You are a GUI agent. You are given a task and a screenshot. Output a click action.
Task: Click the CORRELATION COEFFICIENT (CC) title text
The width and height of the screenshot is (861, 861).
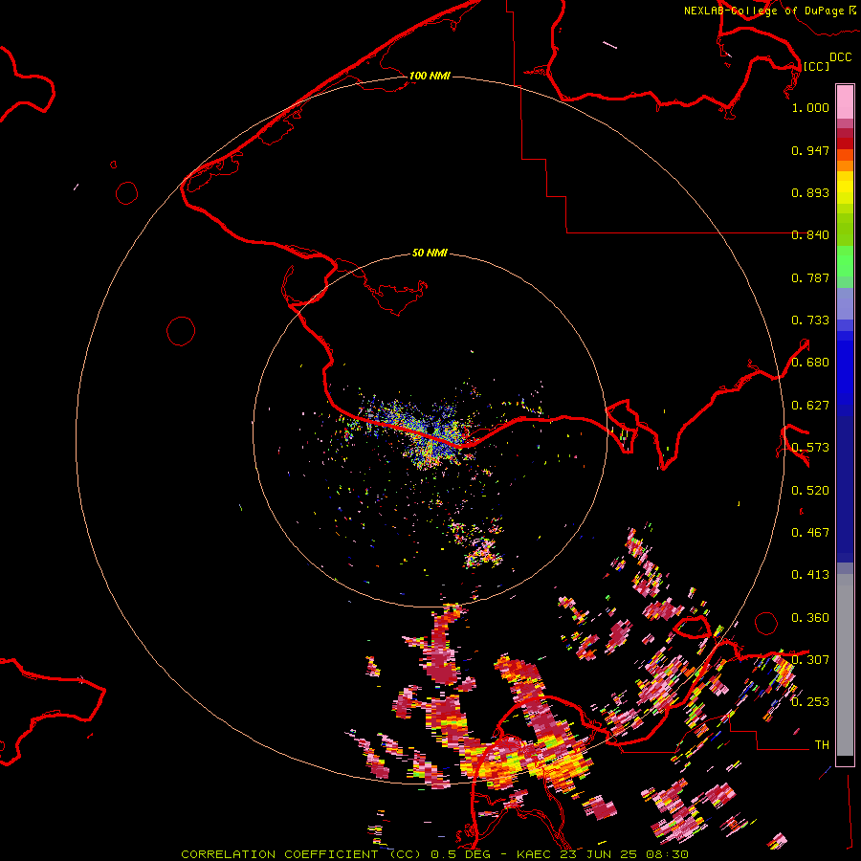tap(300, 854)
